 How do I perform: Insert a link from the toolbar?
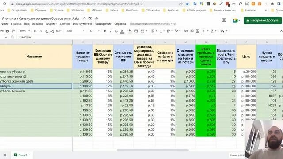pos(186,31)
